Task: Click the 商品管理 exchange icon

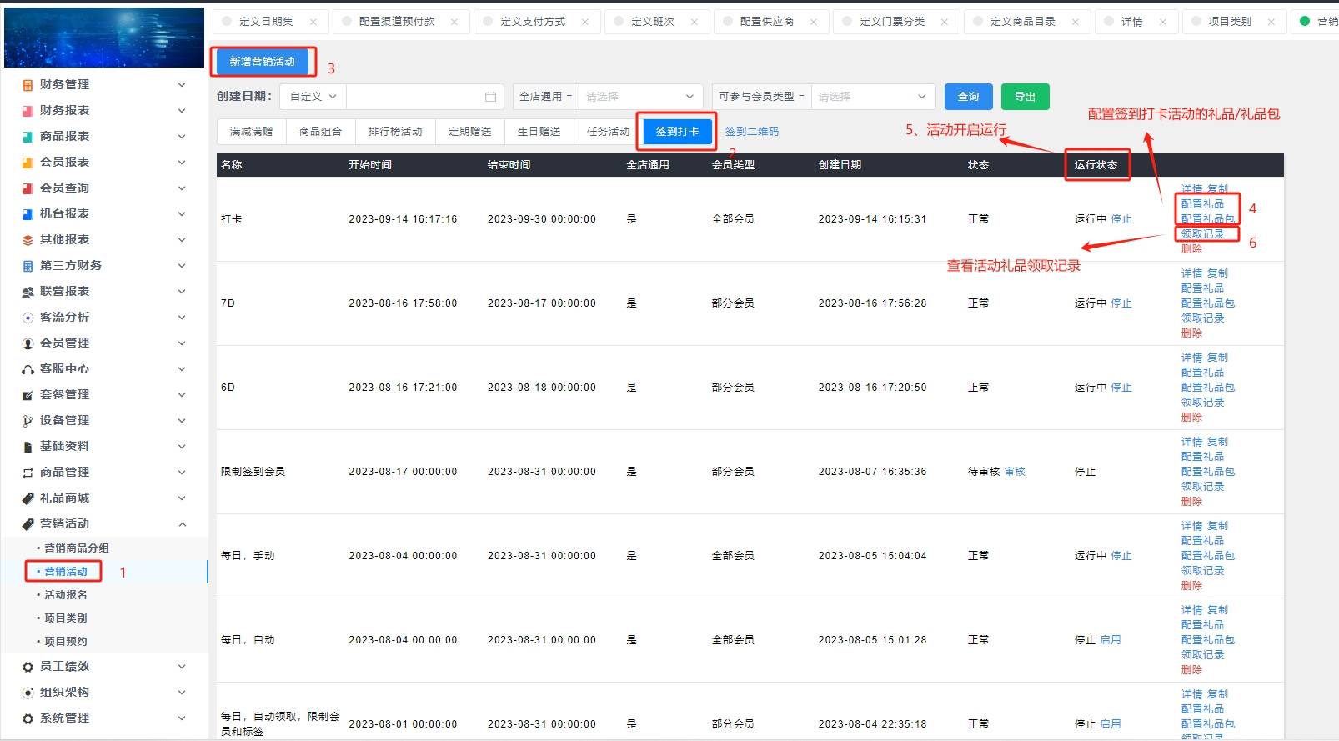Action: pyautogui.click(x=28, y=473)
